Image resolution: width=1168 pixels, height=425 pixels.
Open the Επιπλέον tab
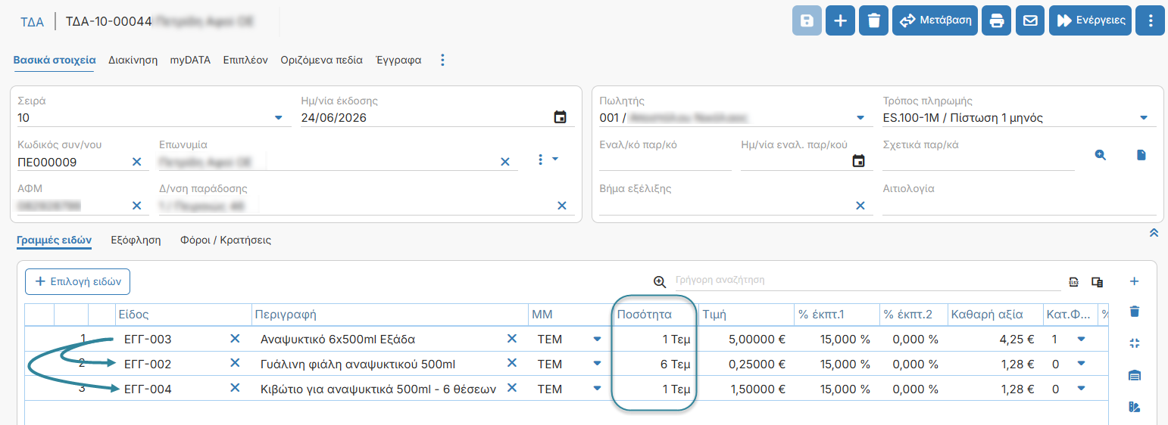click(245, 60)
